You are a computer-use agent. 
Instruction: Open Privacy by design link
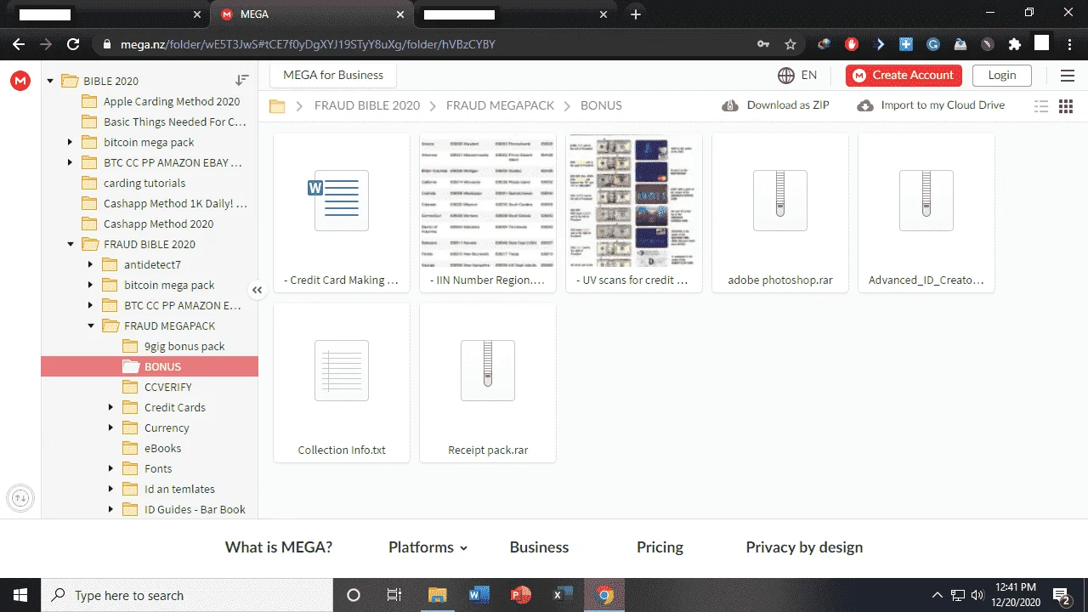(x=804, y=547)
